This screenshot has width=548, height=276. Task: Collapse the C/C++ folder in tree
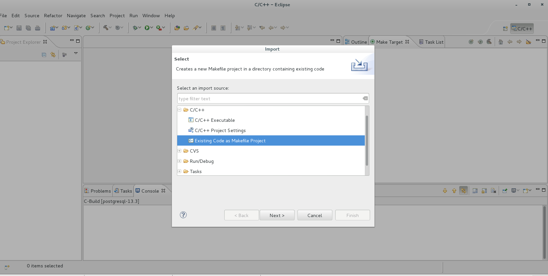click(180, 110)
